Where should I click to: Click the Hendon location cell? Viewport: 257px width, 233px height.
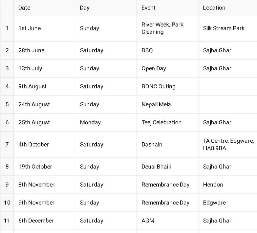click(x=228, y=185)
